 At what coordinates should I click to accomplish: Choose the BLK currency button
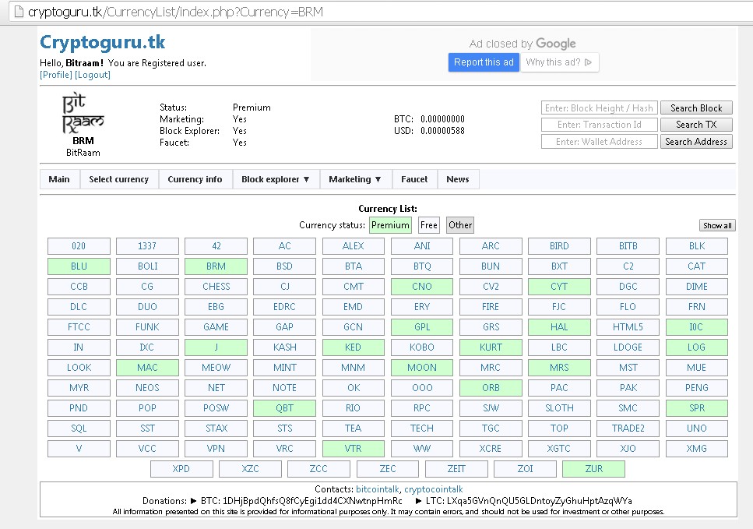click(696, 246)
